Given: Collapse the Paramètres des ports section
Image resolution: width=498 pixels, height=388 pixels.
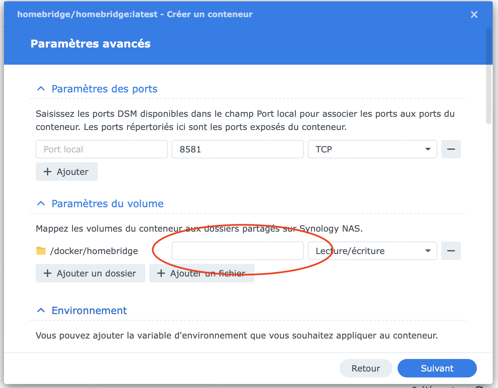Looking at the screenshot, I should click(x=41, y=89).
